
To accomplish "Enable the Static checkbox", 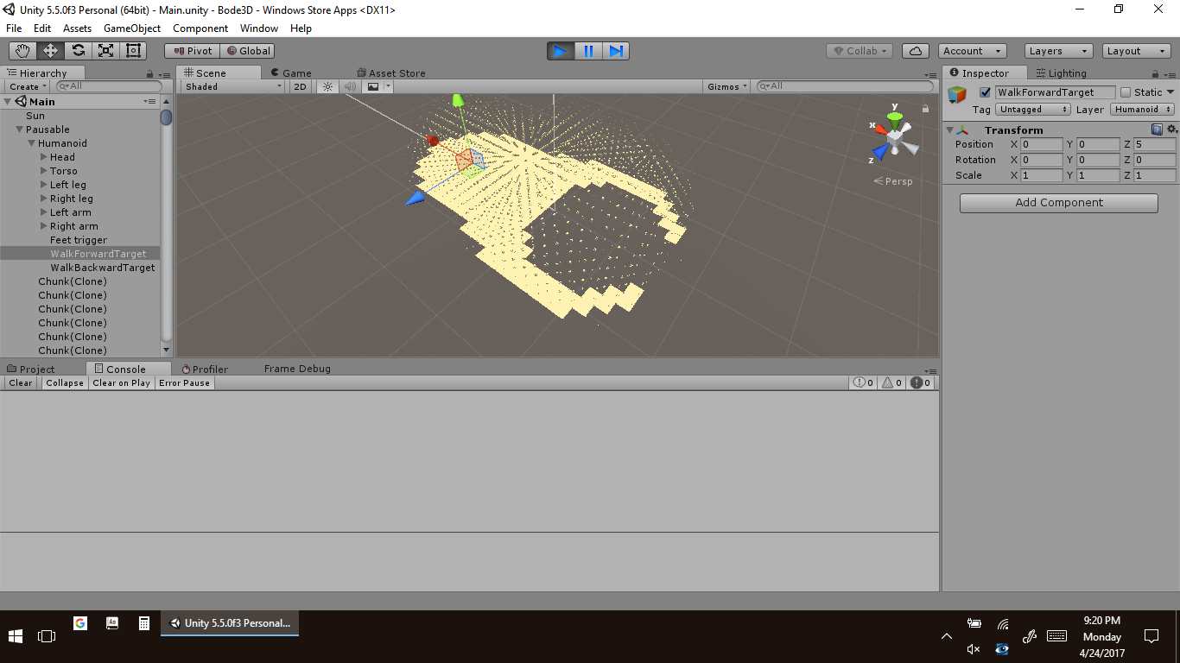I will pos(1125,92).
